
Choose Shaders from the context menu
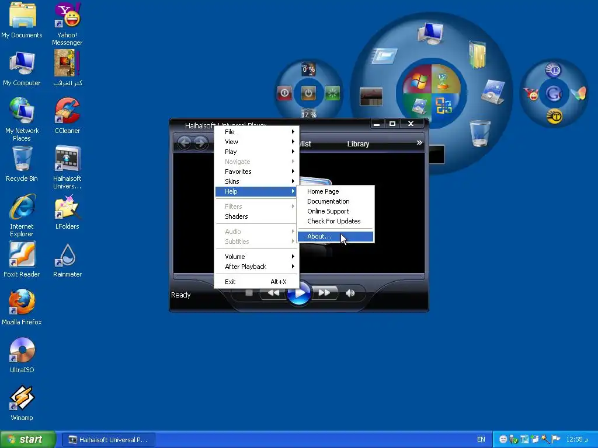(x=257, y=216)
